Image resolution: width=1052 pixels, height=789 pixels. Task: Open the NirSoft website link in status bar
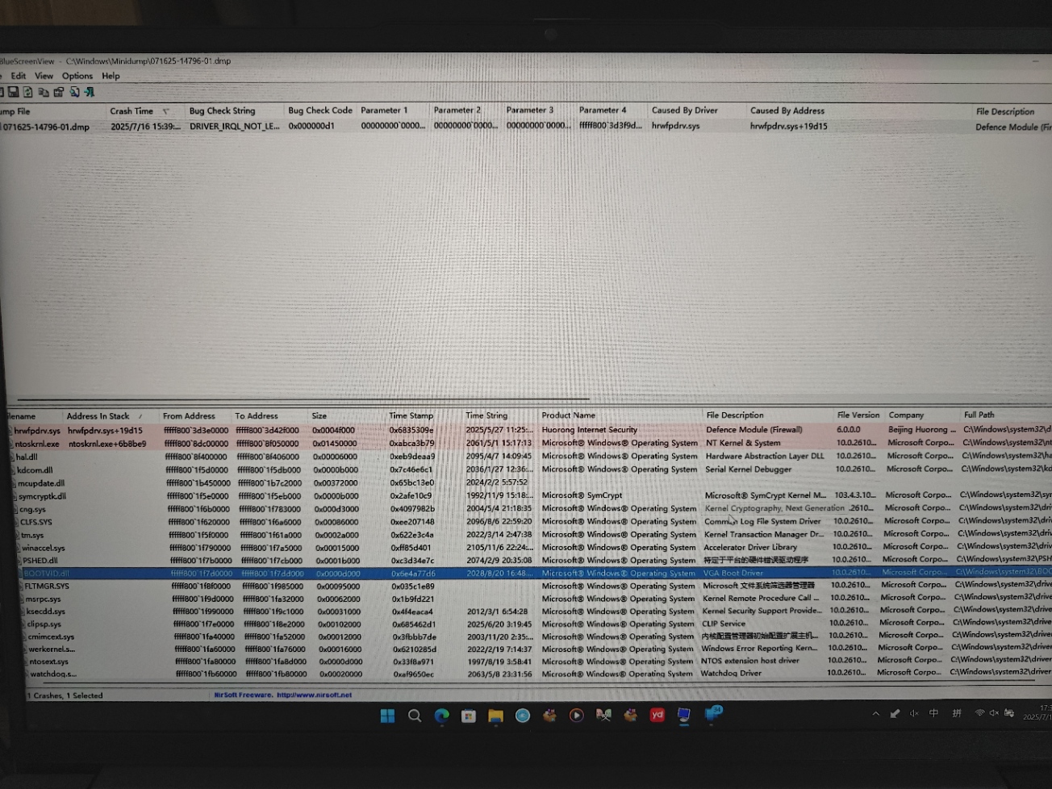point(314,695)
